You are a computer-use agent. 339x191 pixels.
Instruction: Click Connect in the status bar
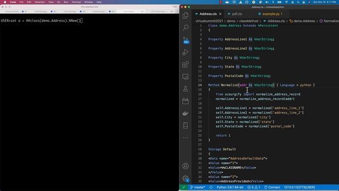tap(272, 187)
